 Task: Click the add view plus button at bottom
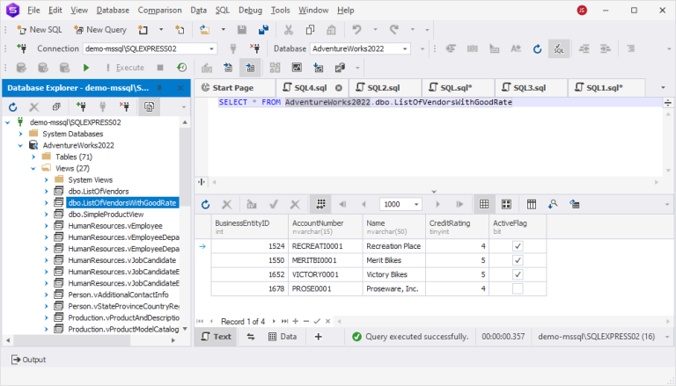[x=318, y=337]
